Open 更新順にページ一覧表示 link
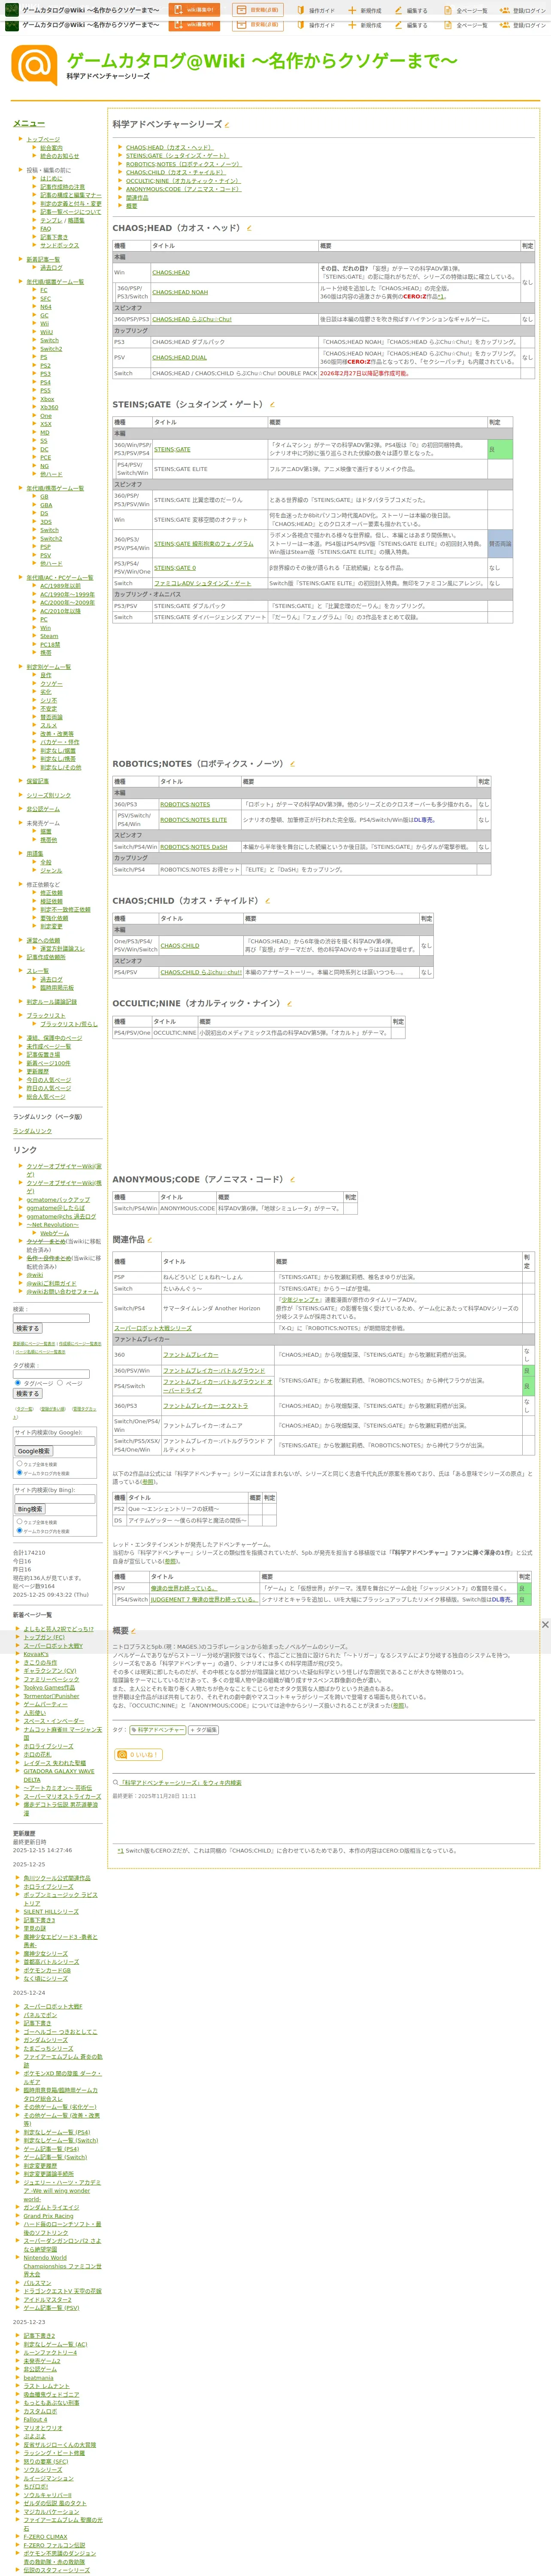 [x=34, y=1343]
